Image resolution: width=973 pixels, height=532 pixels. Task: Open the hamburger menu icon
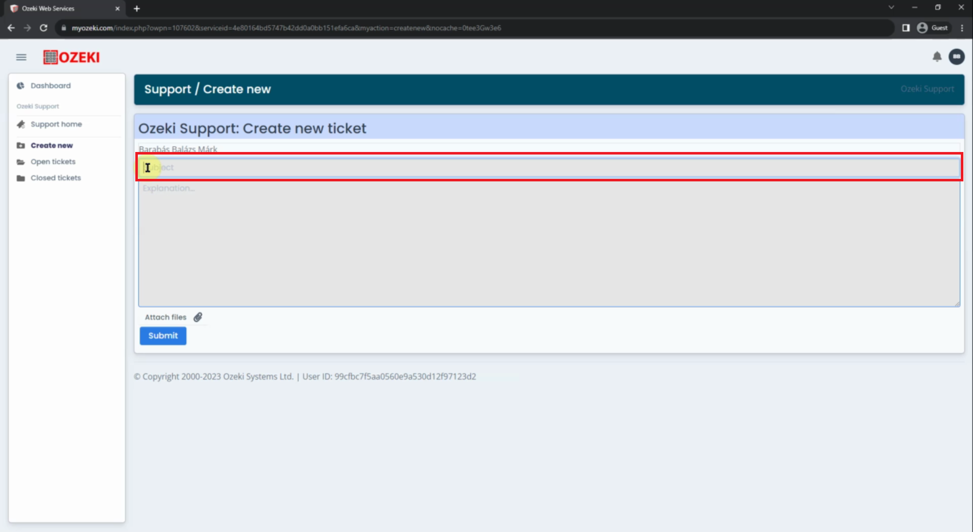tap(21, 57)
